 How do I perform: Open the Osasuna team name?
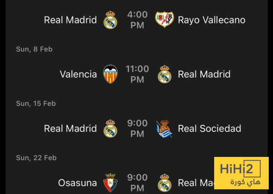[x=78, y=183]
